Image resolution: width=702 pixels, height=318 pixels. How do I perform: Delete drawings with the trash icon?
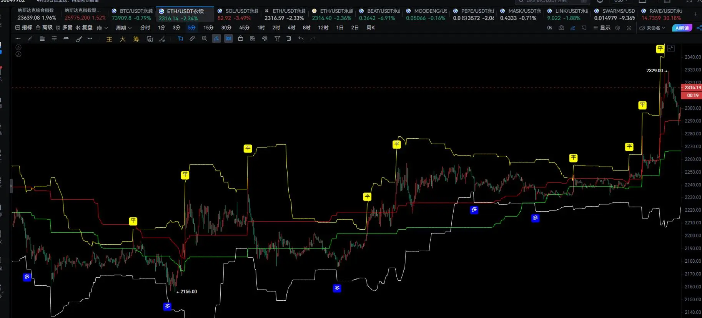pyautogui.click(x=289, y=38)
